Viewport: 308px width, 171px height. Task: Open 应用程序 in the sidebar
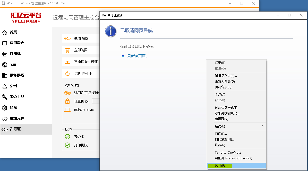17,43
